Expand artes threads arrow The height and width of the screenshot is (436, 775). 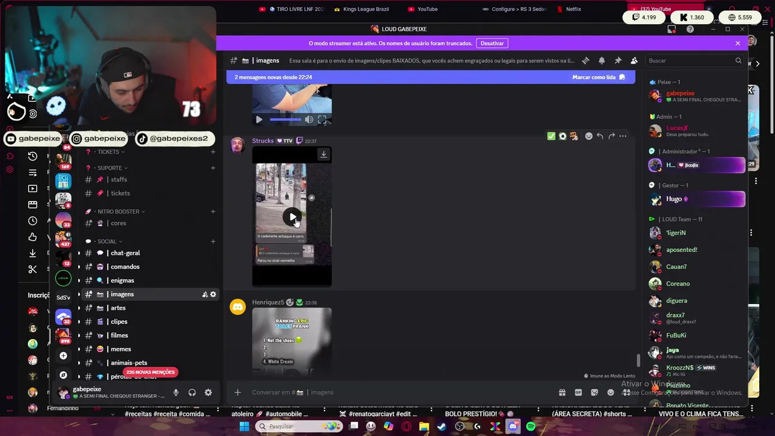tap(78, 308)
